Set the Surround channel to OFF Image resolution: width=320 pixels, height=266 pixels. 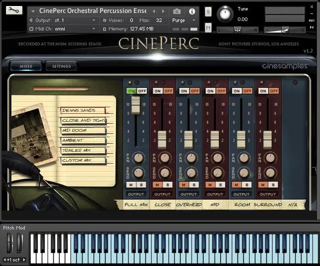pos(274,91)
